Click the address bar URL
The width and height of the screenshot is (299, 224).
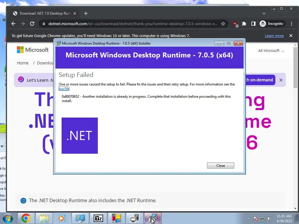point(133,24)
